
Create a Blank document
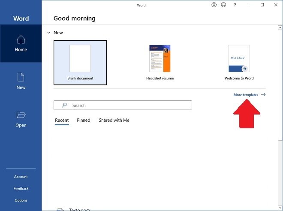tap(80, 63)
